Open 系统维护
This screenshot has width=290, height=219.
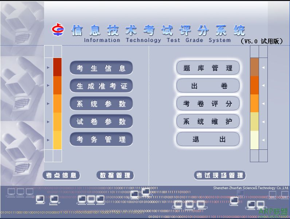pyautogui.click(x=208, y=121)
